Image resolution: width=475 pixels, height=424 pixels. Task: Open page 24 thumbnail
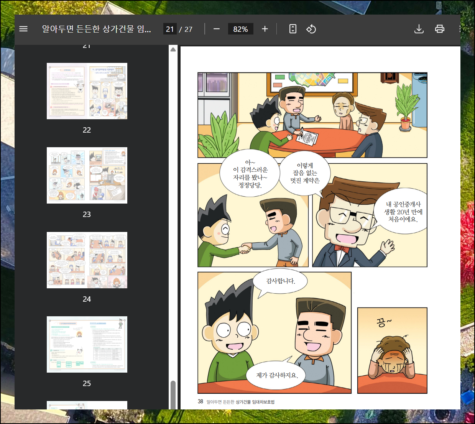point(87,260)
